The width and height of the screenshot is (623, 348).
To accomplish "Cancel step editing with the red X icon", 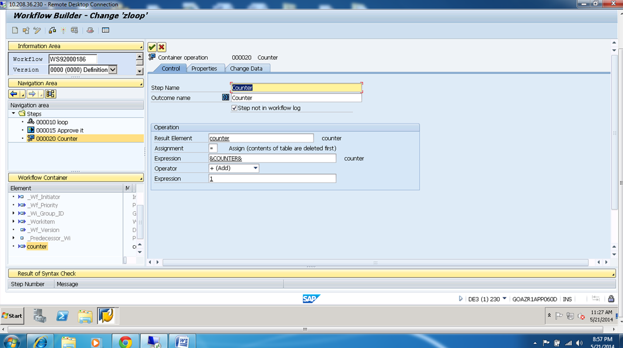I will point(161,47).
